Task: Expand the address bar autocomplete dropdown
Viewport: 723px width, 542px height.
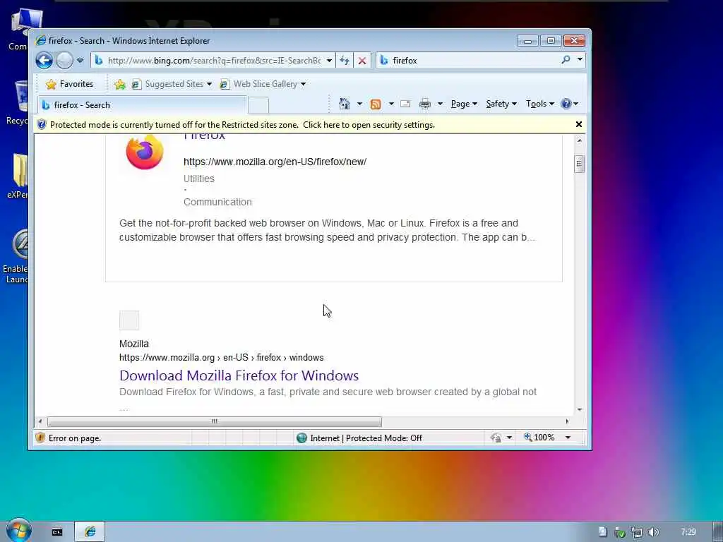Action: 329,61
